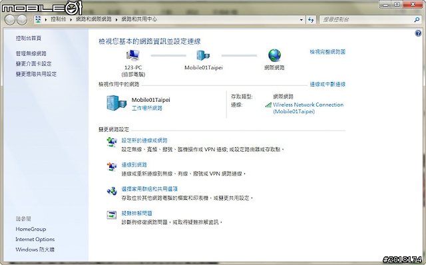This screenshot has width=426, height=265.
Task: Open Help with the question mark icon
Action: tap(418, 33)
